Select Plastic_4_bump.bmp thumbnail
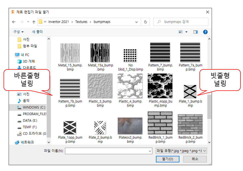 pyautogui.click(x=130, y=86)
